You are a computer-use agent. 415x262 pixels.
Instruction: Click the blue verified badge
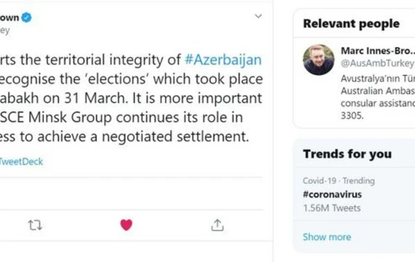coord(26,18)
